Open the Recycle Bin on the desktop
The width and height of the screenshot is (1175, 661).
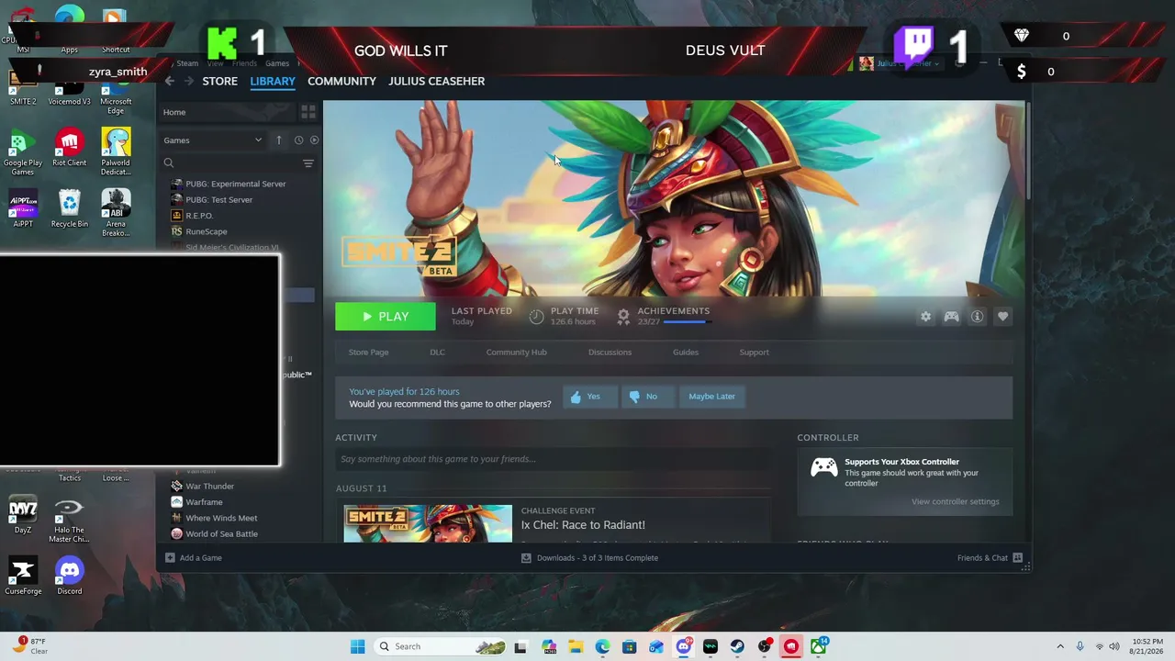69,209
